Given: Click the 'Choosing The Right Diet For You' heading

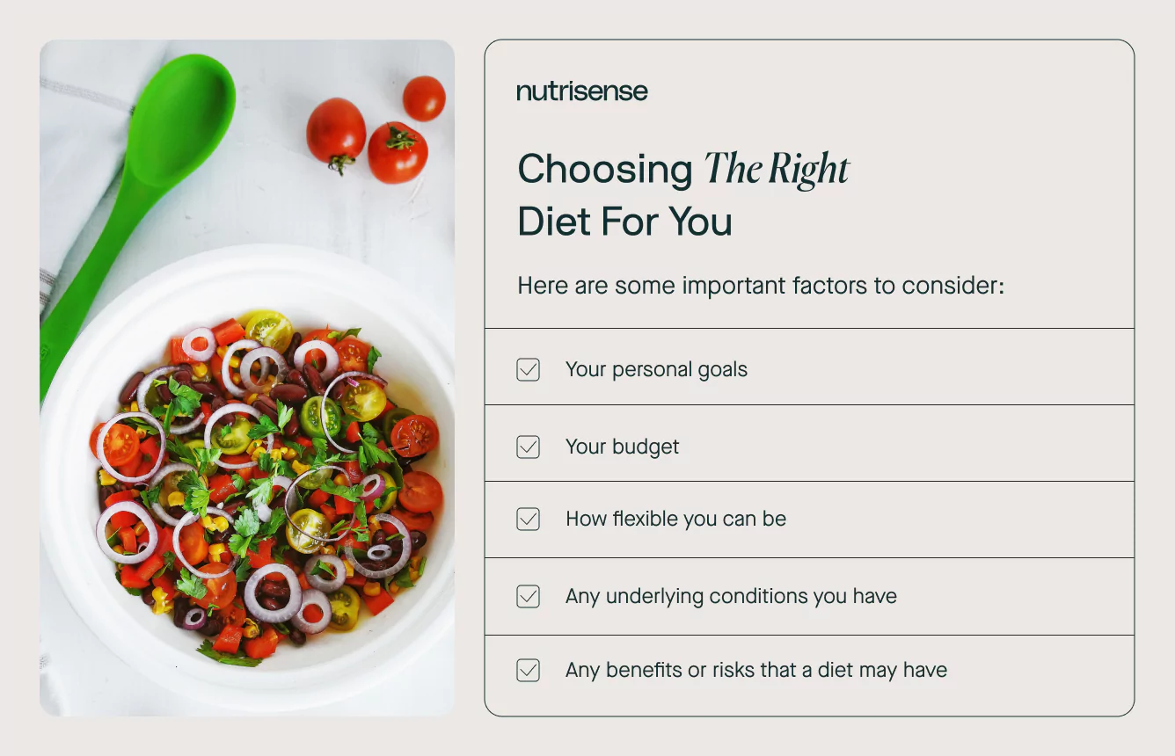Looking at the screenshot, I should click(x=683, y=195).
